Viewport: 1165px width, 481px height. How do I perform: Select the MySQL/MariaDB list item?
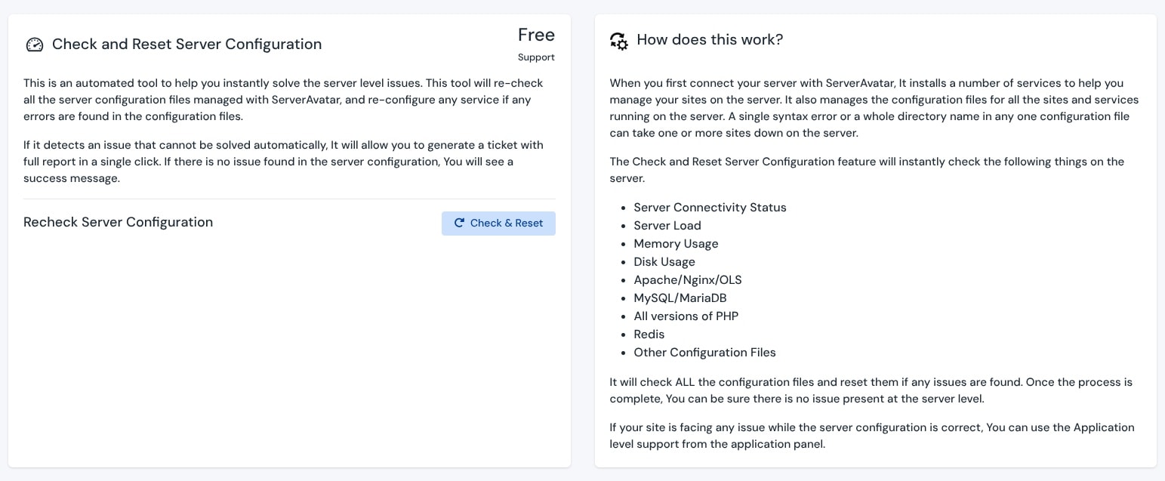click(680, 298)
